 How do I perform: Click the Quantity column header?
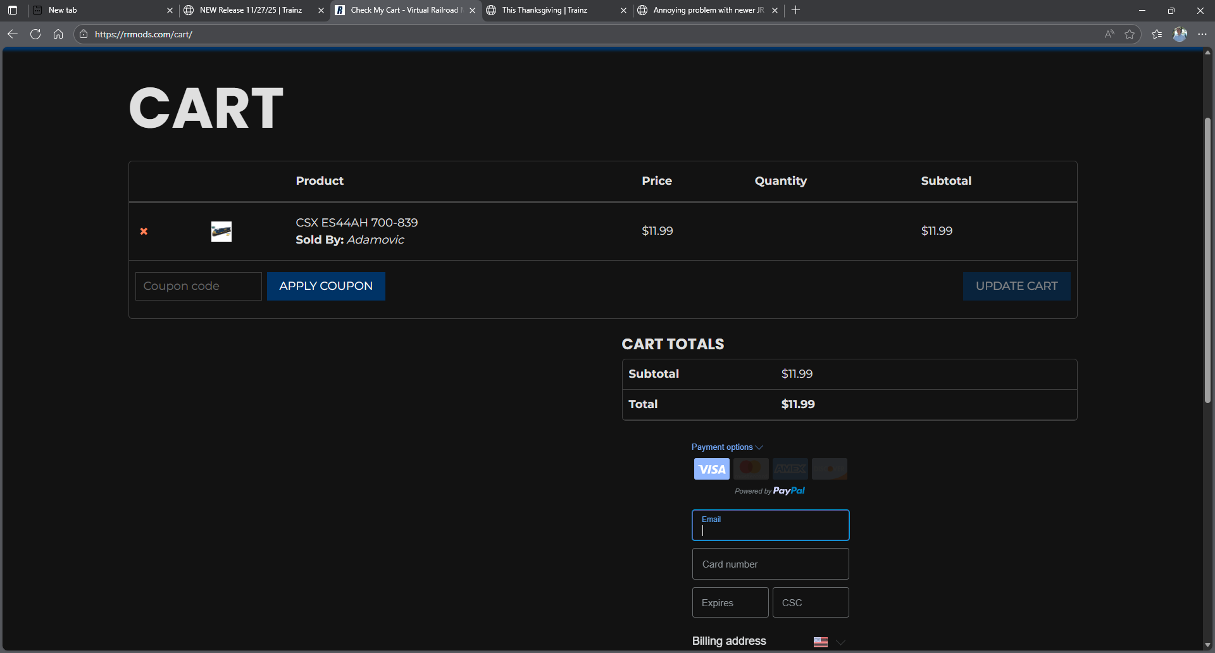click(x=781, y=181)
